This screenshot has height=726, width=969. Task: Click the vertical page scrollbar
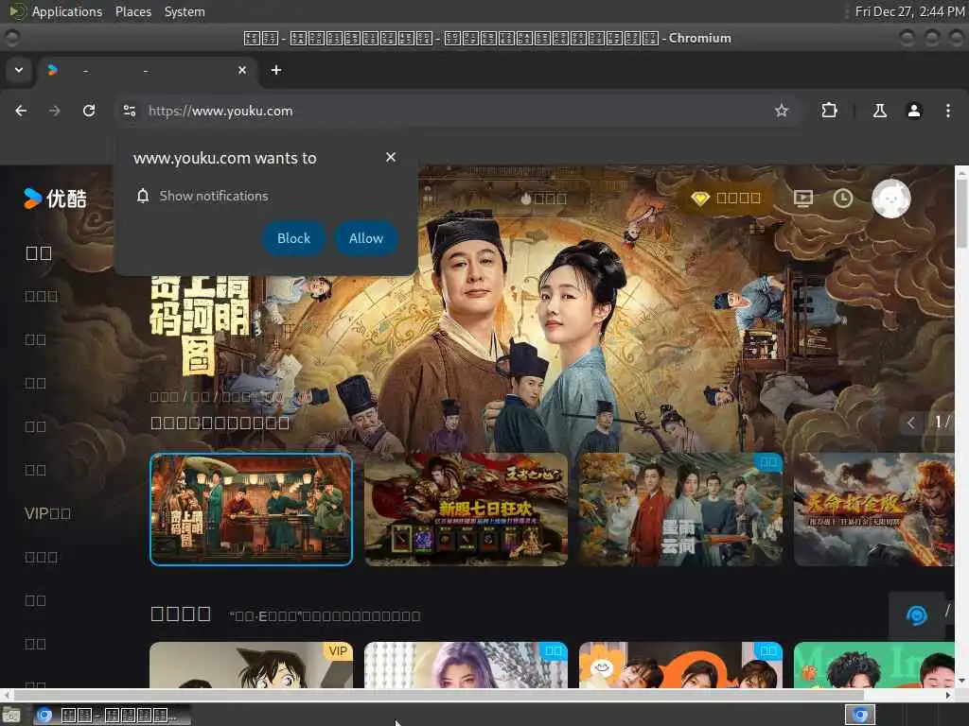961,213
